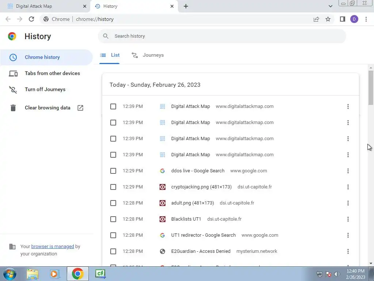Open ddos live - Google Search entry

[x=198, y=171]
